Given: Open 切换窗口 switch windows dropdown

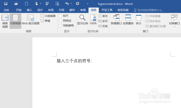Looking at the screenshot, I should (x=174, y=21).
